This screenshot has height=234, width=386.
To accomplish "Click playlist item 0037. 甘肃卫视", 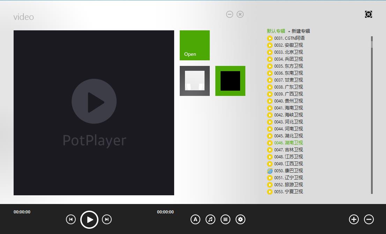I will coord(285,80).
